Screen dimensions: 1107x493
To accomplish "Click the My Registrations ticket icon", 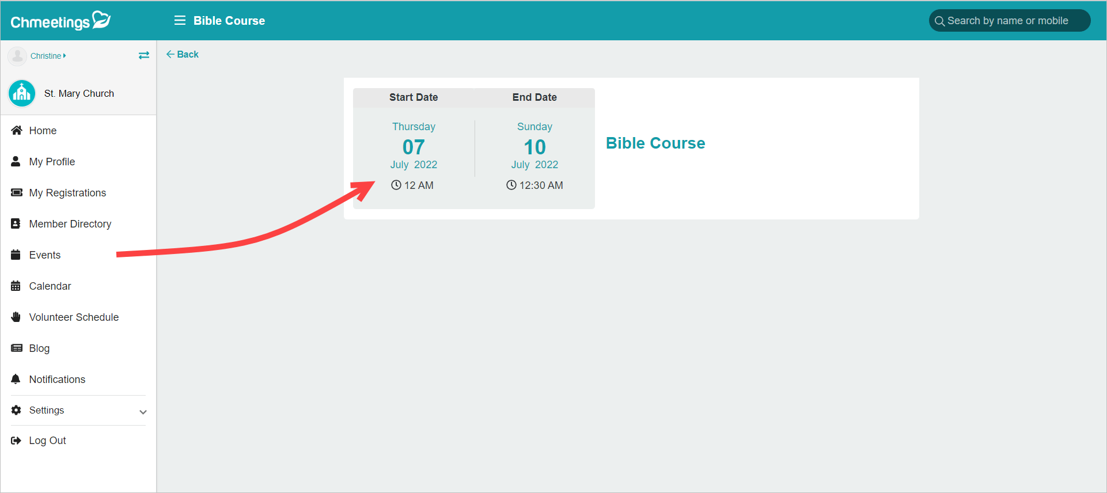I will [17, 192].
